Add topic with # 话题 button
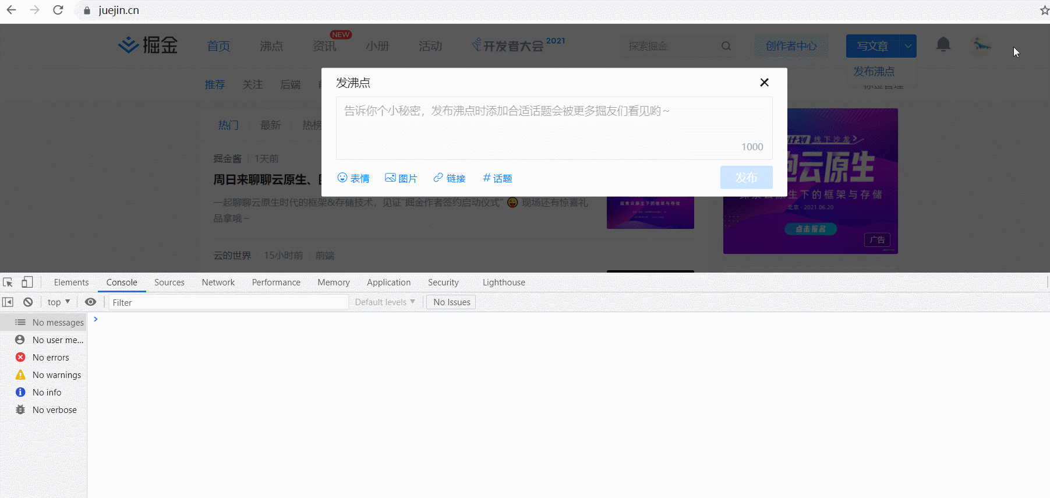This screenshot has height=498, width=1050. coord(497,178)
